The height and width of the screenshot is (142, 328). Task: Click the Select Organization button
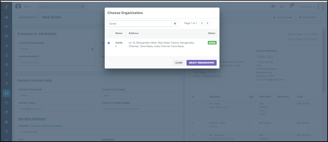pos(201,63)
